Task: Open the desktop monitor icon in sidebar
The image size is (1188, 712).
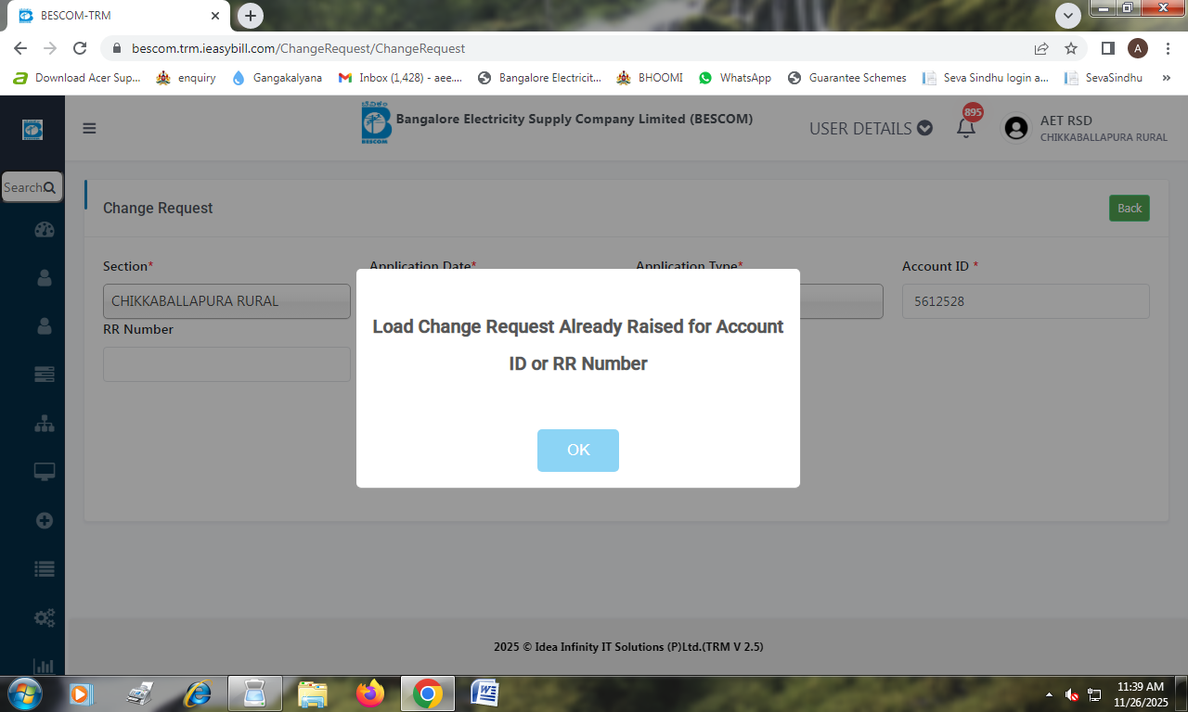Action: click(44, 472)
